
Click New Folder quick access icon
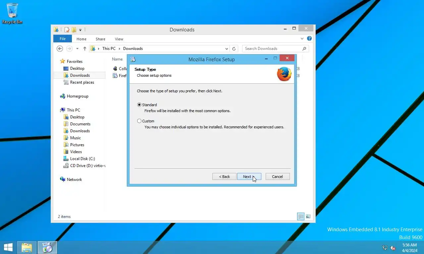point(74,30)
